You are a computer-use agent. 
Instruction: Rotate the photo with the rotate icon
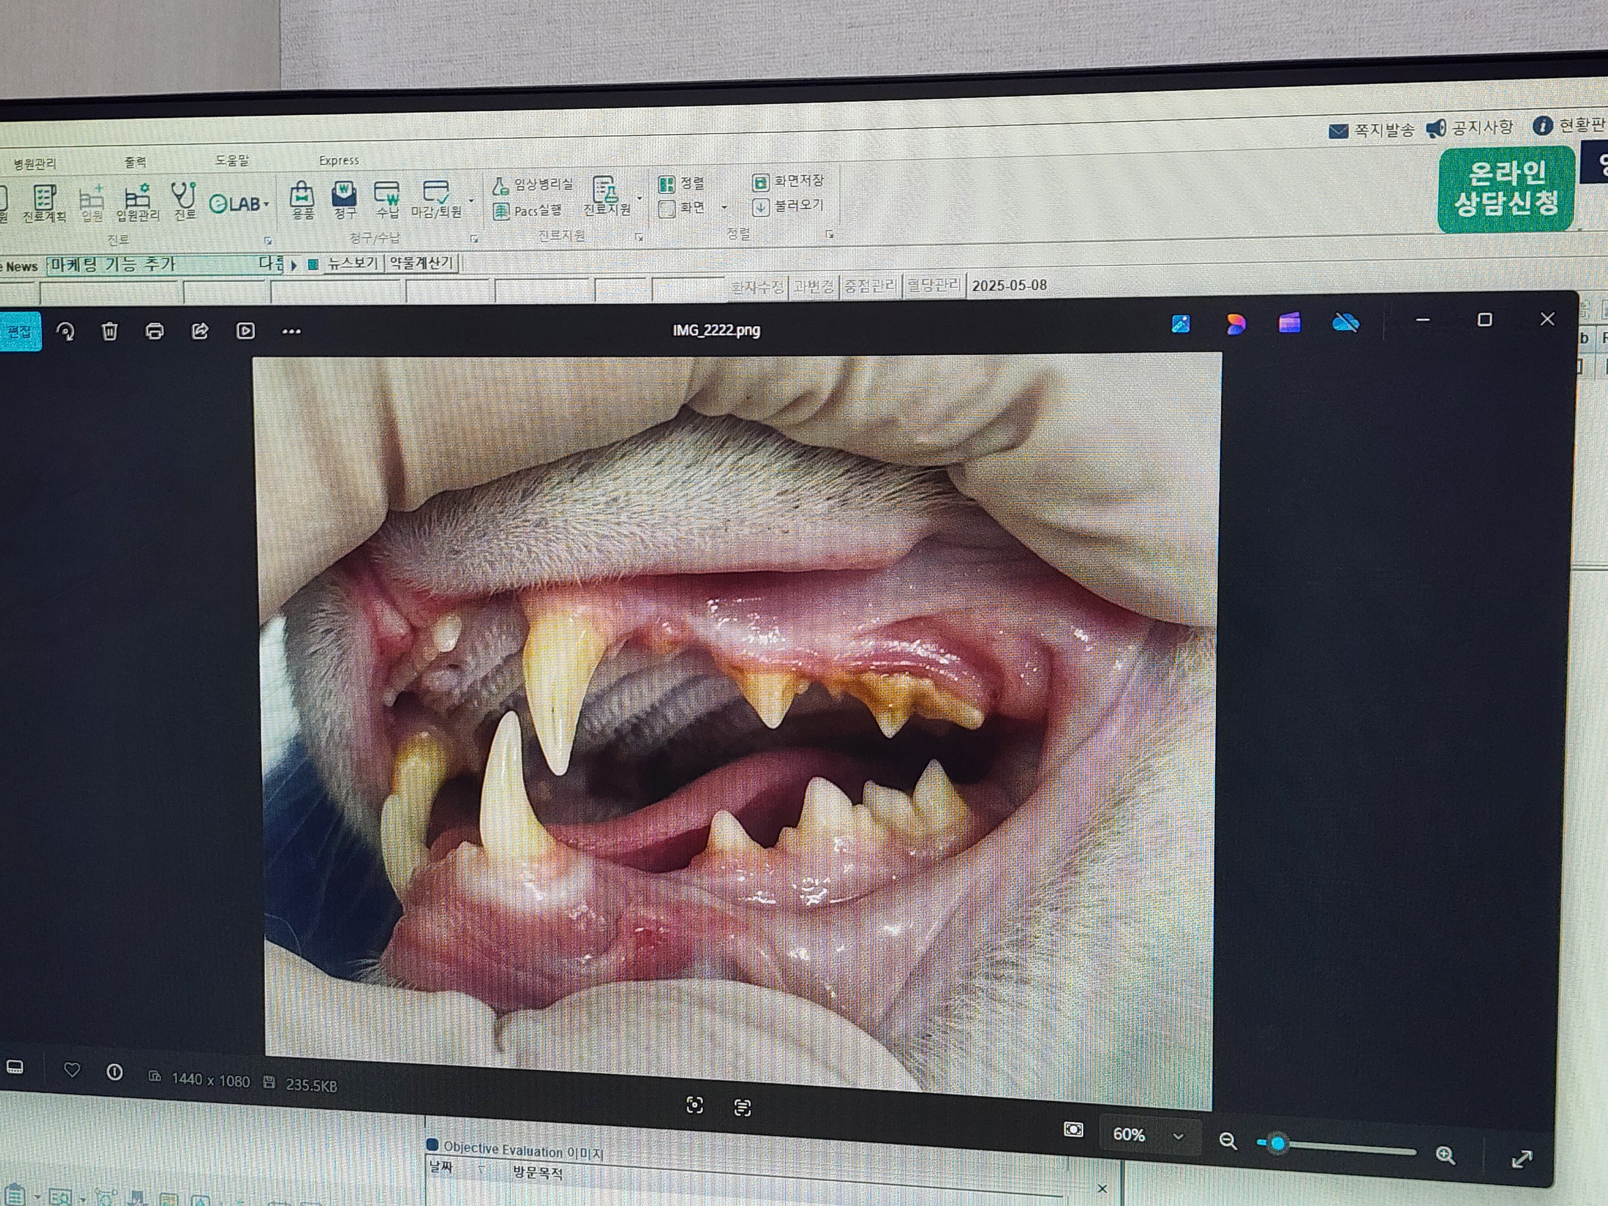click(66, 332)
